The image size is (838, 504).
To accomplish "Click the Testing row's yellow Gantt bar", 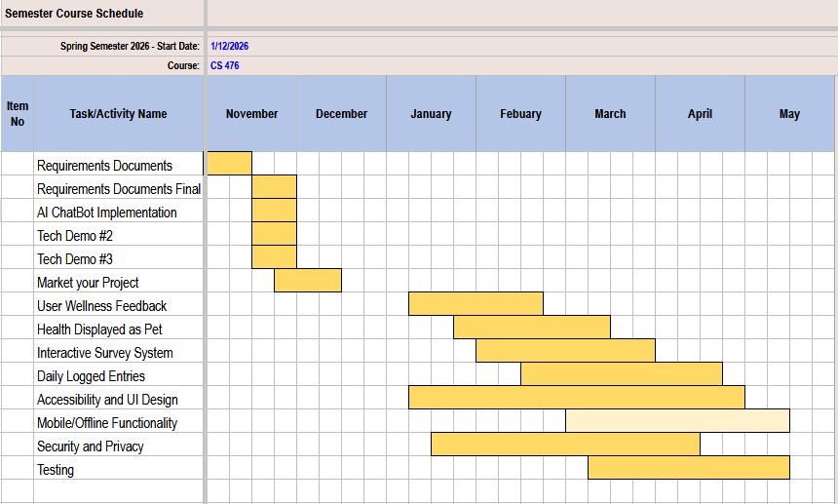I will point(688,468).
